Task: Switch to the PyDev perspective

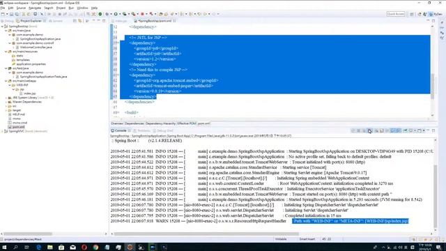Action: pyautogui.click(x=436, y=14)
